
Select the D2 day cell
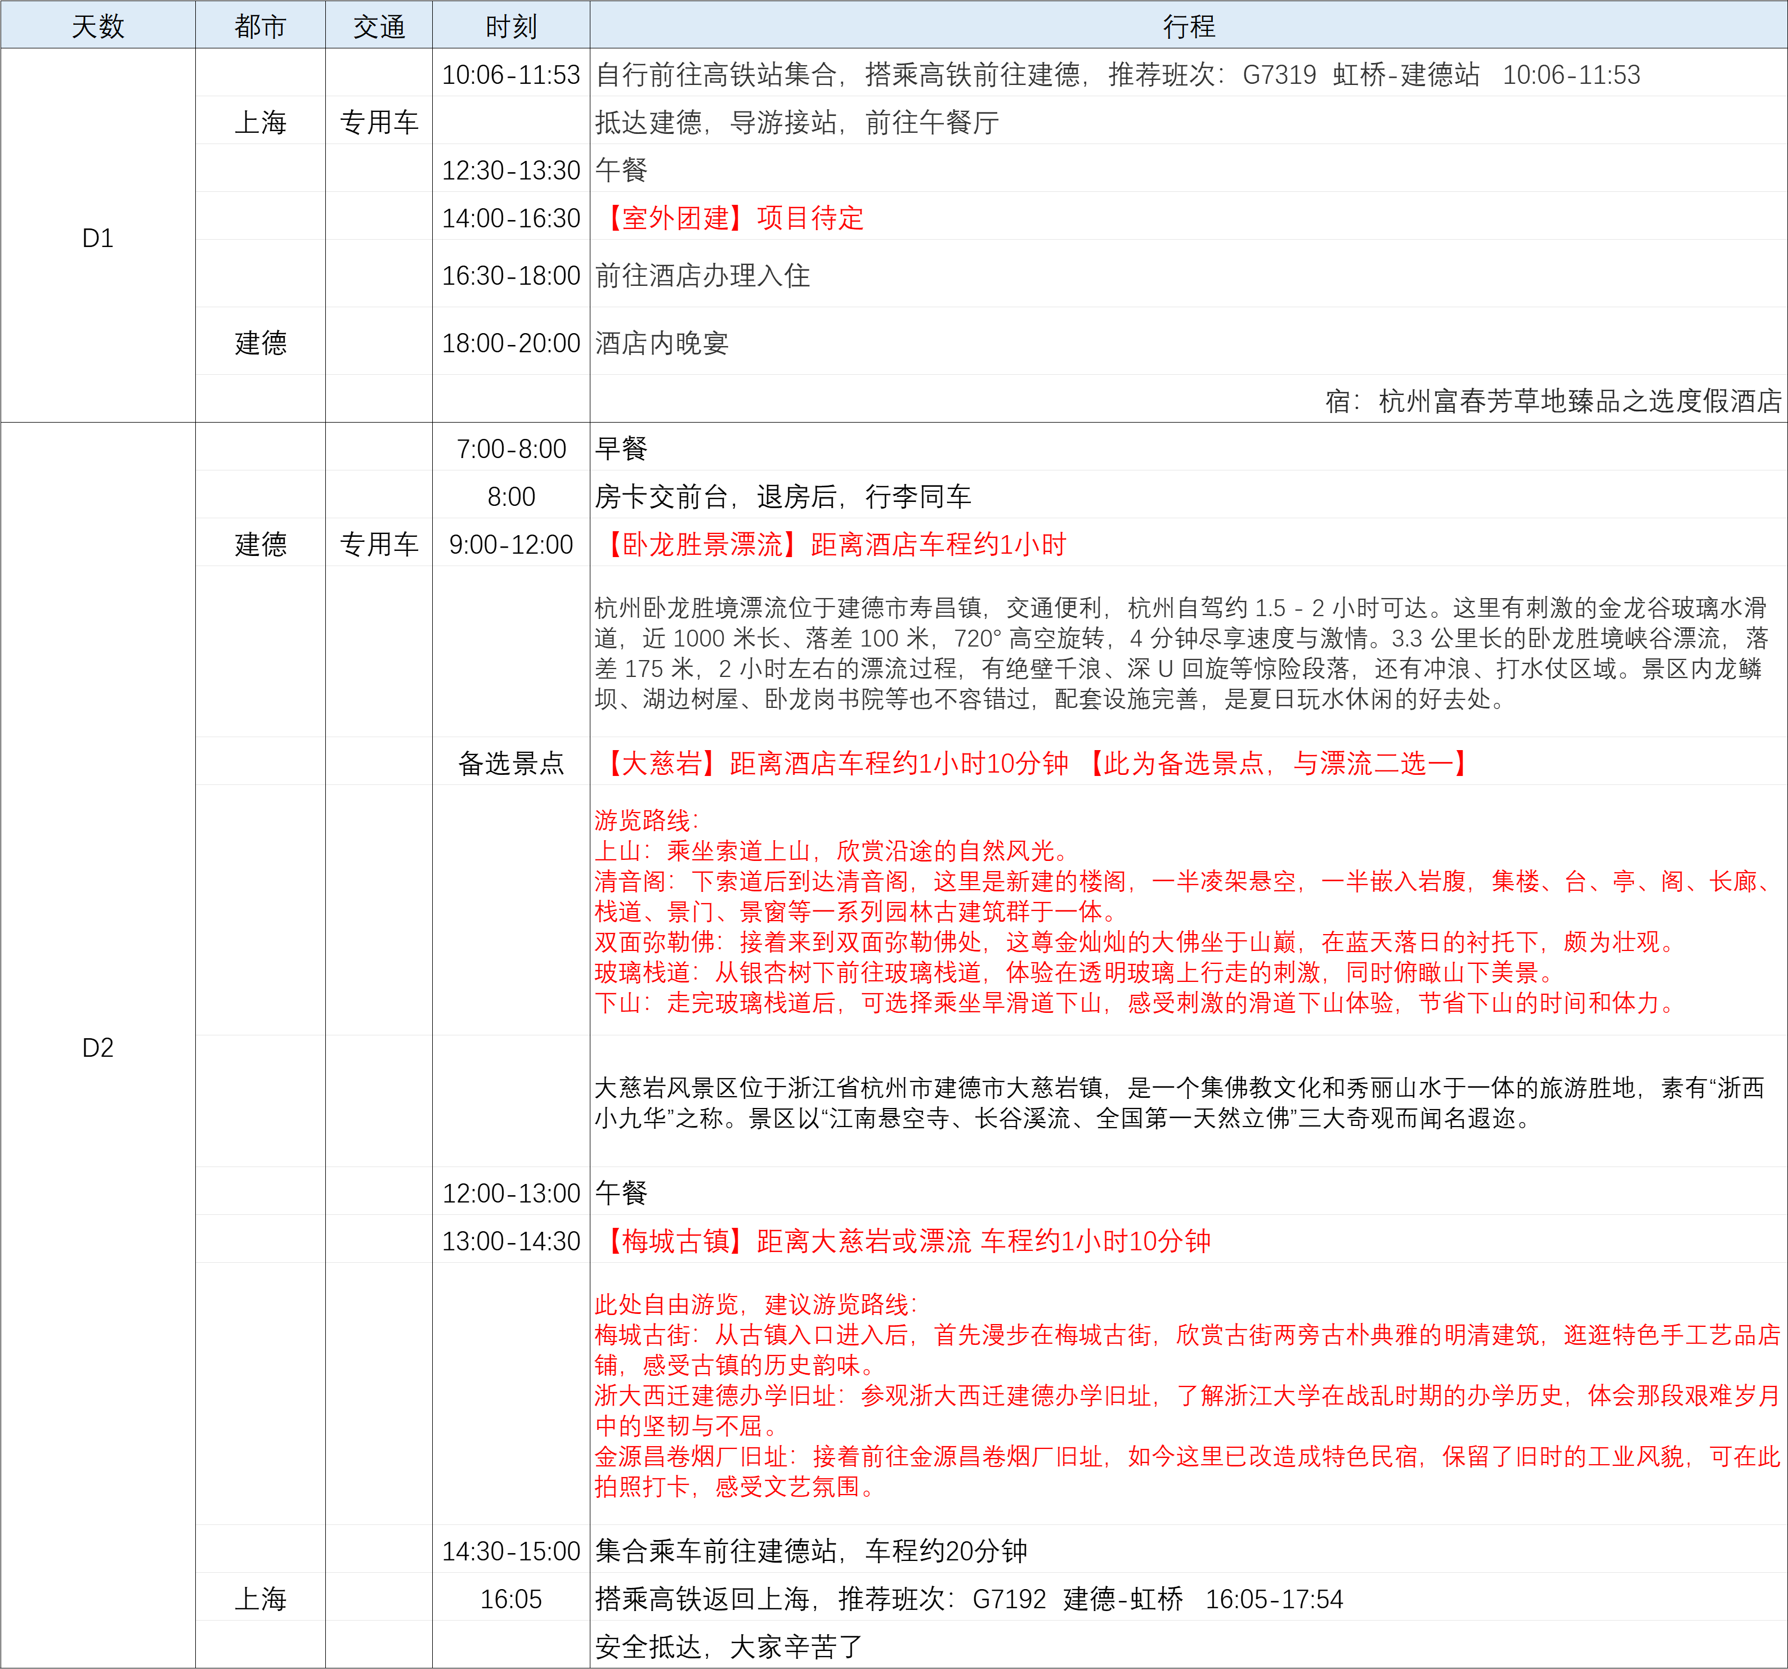point(97,1047)
